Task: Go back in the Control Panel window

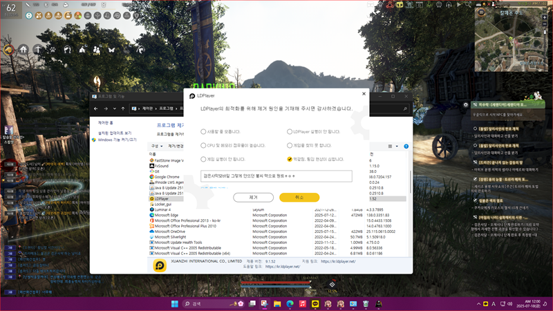Action: (96, 109)
